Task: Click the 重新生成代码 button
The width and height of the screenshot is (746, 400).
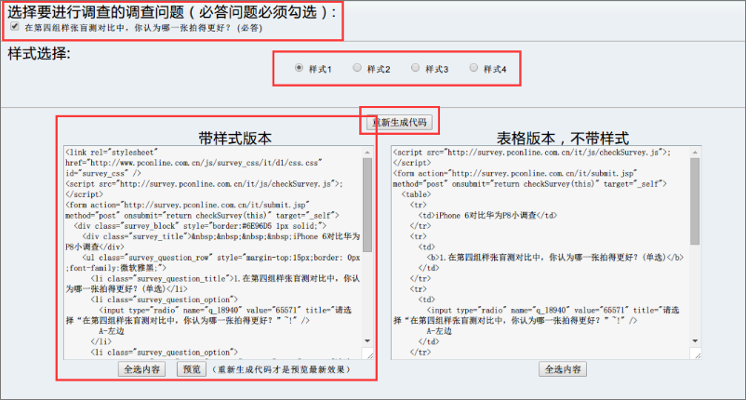Action: coord(399,122)
